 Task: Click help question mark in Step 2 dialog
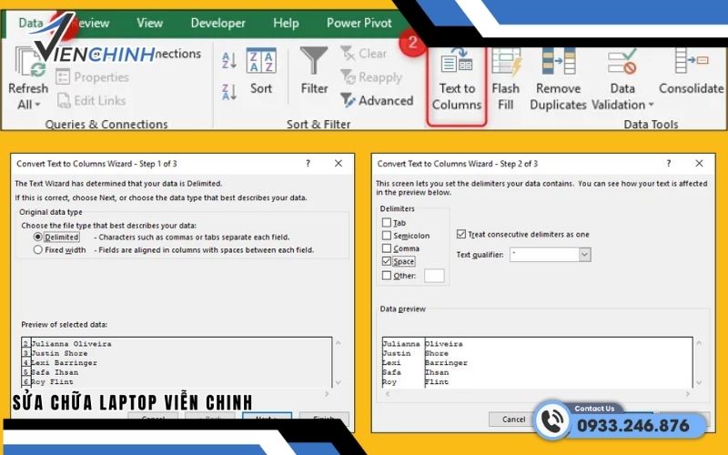[x=669, y=164]
